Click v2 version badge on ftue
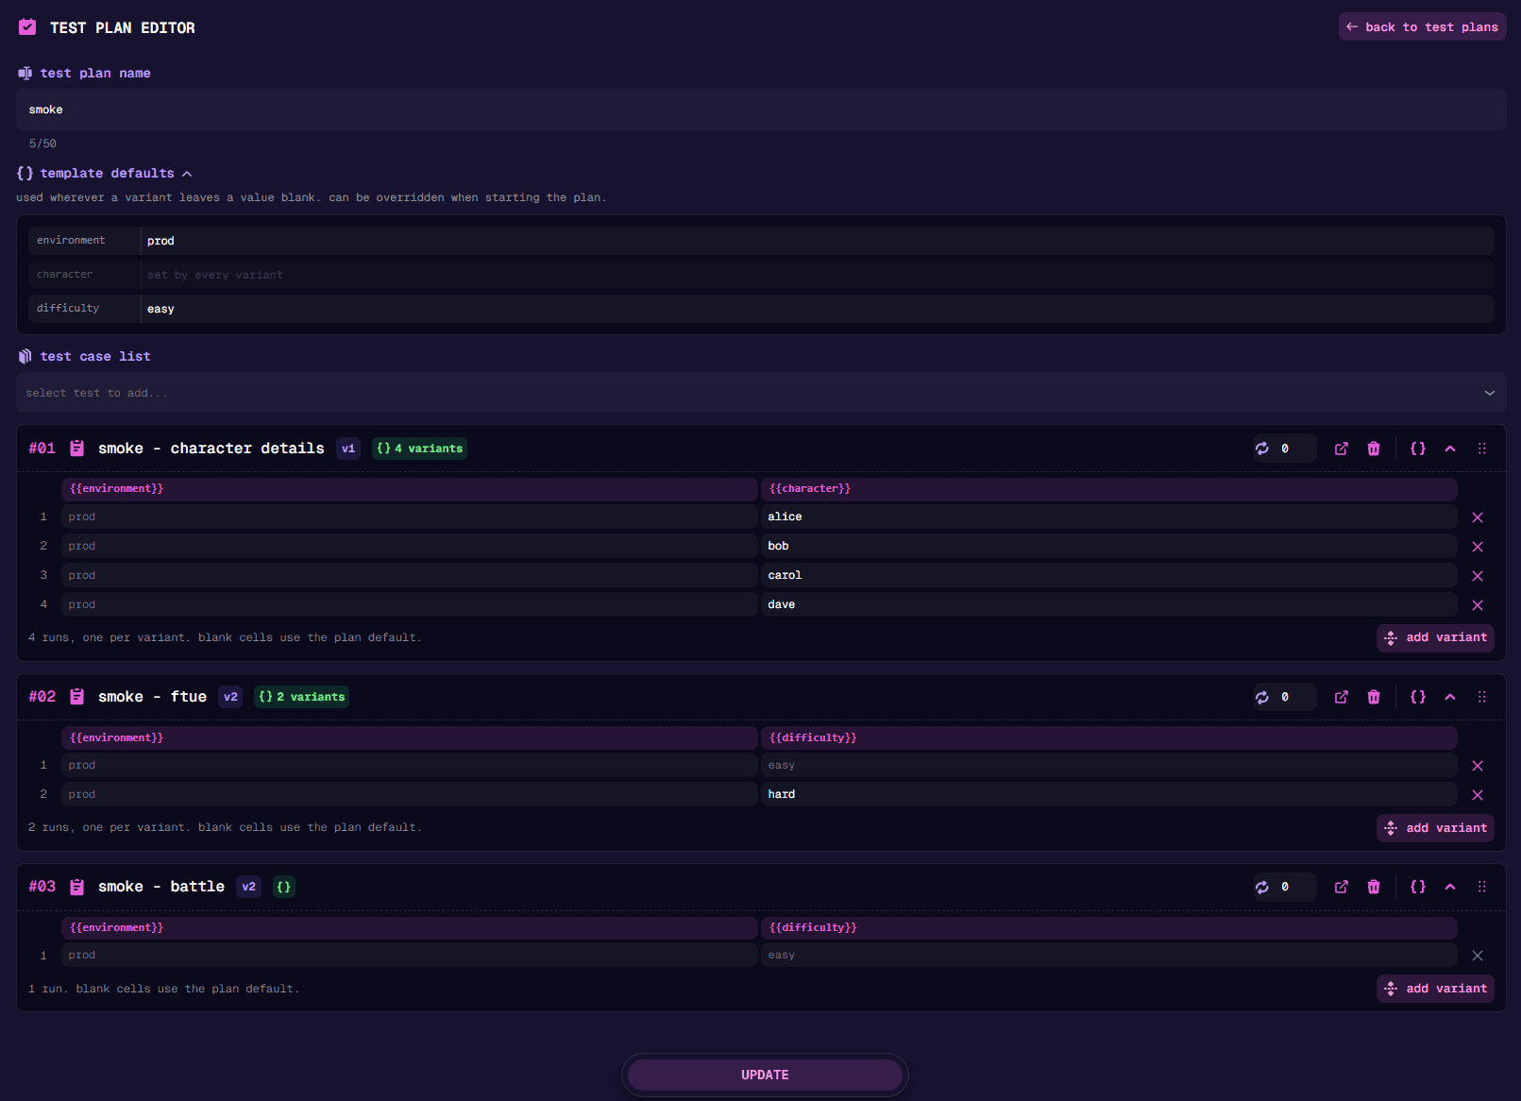The image size is (1521, 1101). tap(230, 697)
